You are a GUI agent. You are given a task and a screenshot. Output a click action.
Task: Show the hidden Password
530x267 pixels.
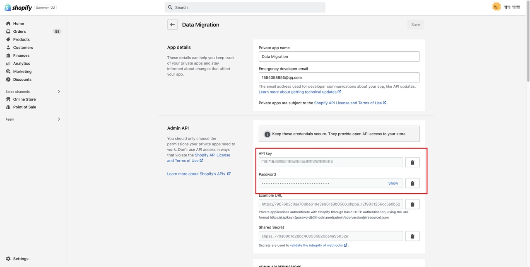point(393,183)
